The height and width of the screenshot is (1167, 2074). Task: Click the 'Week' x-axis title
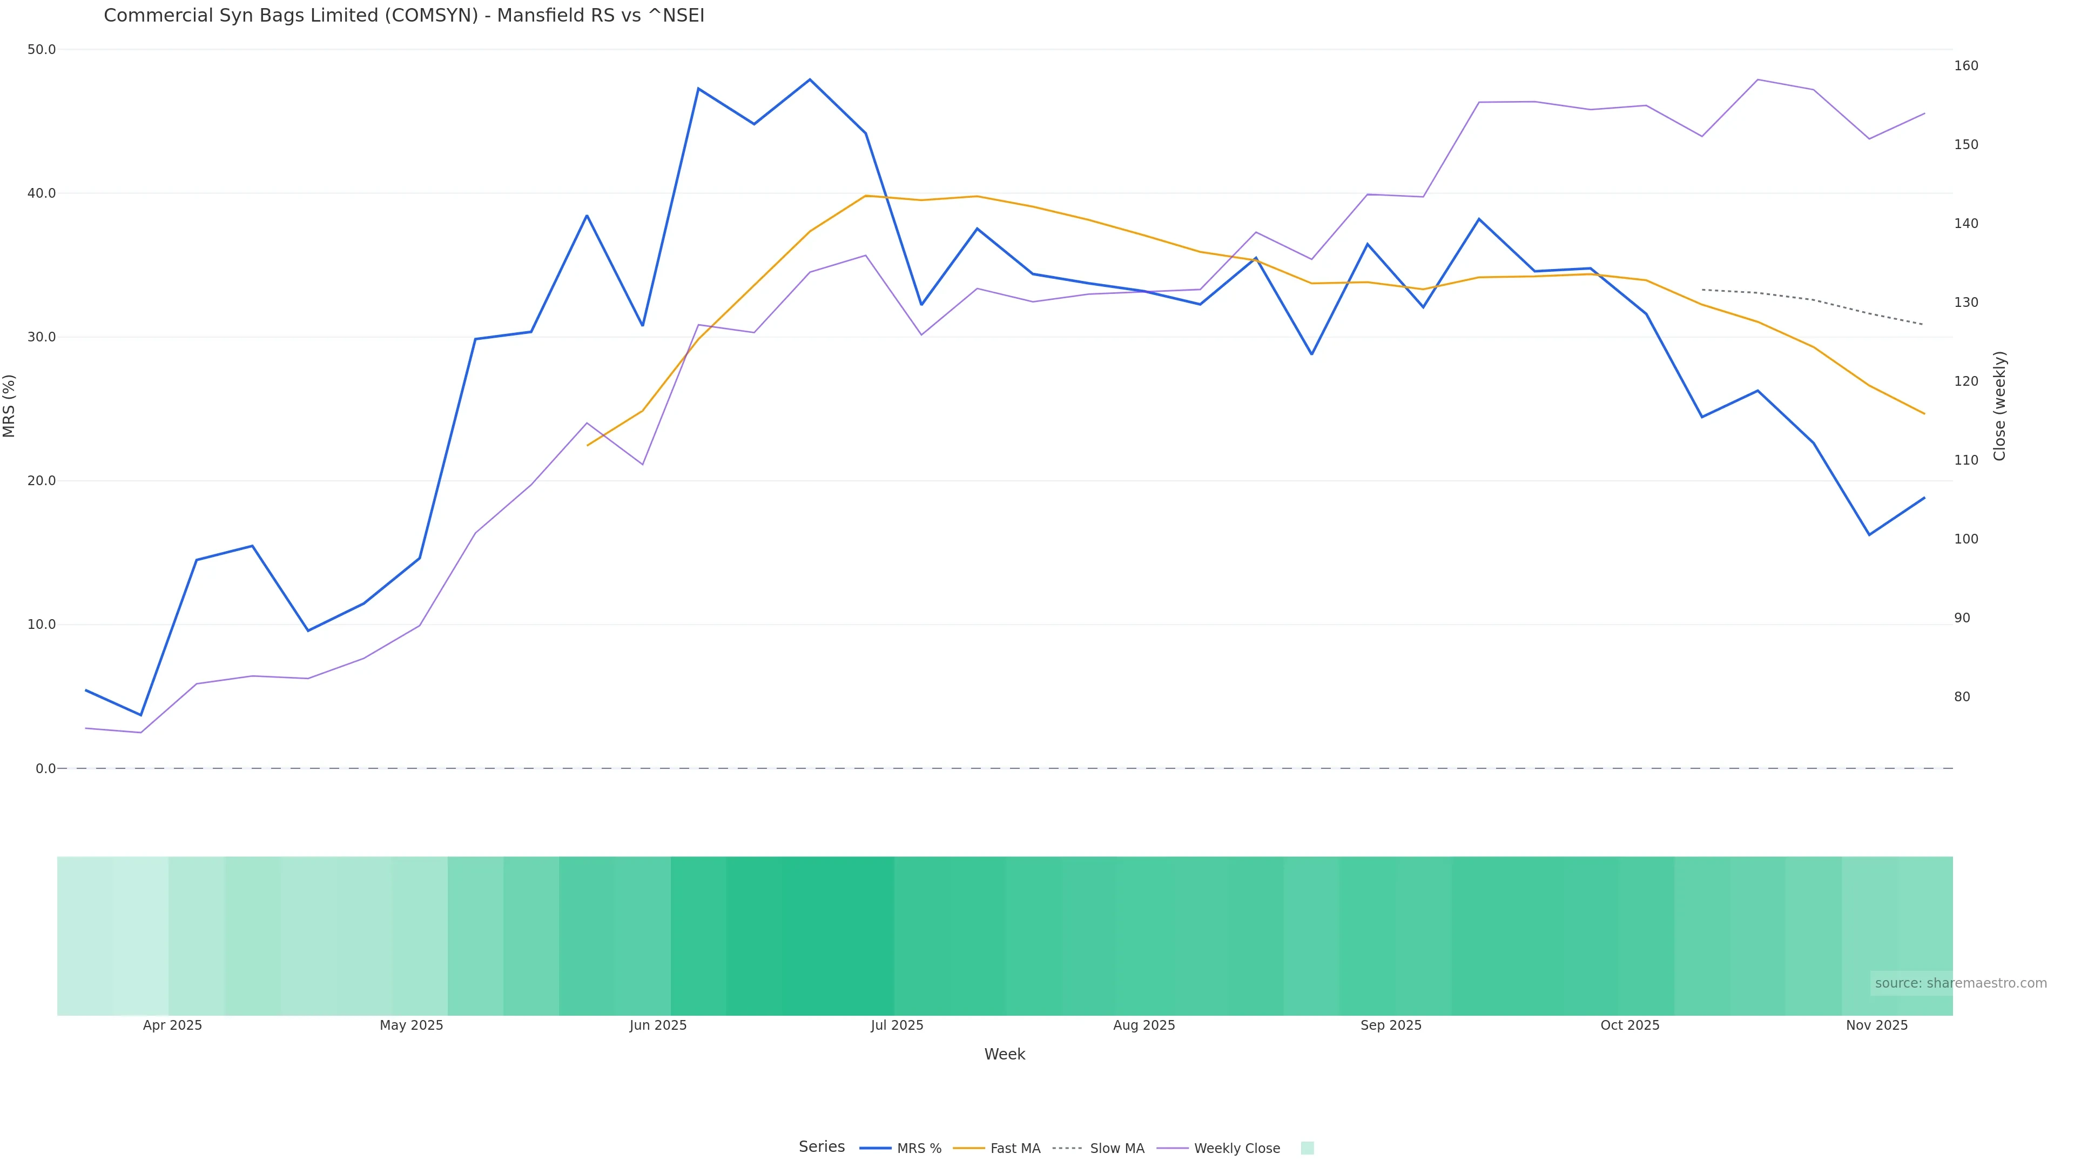click(x=1004, y=1054)
